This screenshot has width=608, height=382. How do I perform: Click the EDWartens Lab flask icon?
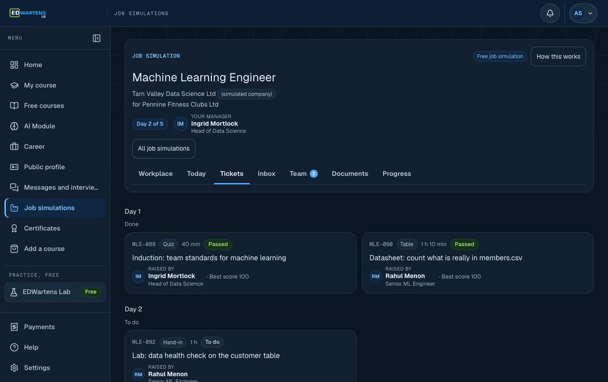[x=14, y=292]
